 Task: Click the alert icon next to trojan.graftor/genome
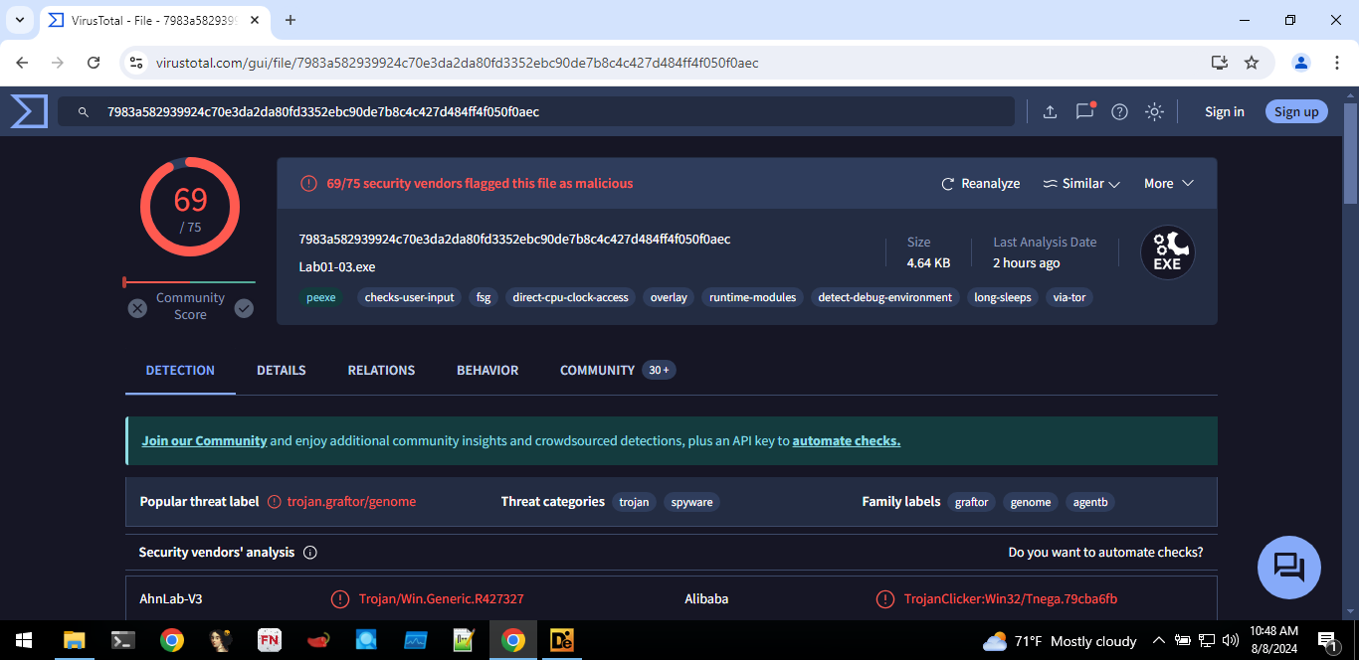coord(275,502)
